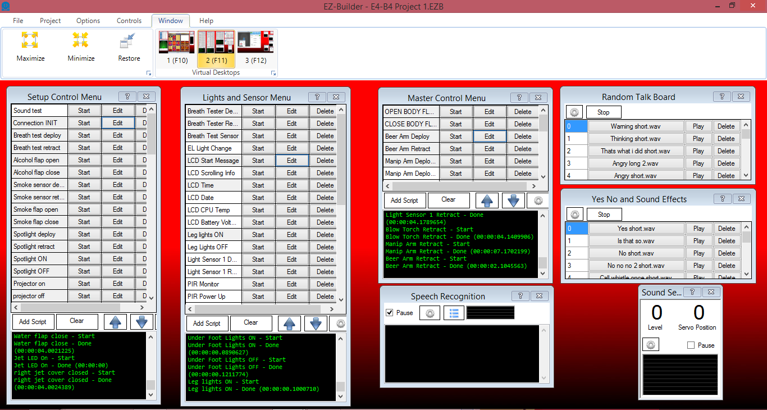Delete the LCD Time script
767x410 pixels.
pyautogui.click(x=325, y=185)
